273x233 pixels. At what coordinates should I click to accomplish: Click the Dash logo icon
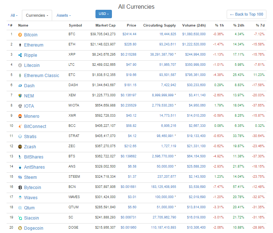20,86
